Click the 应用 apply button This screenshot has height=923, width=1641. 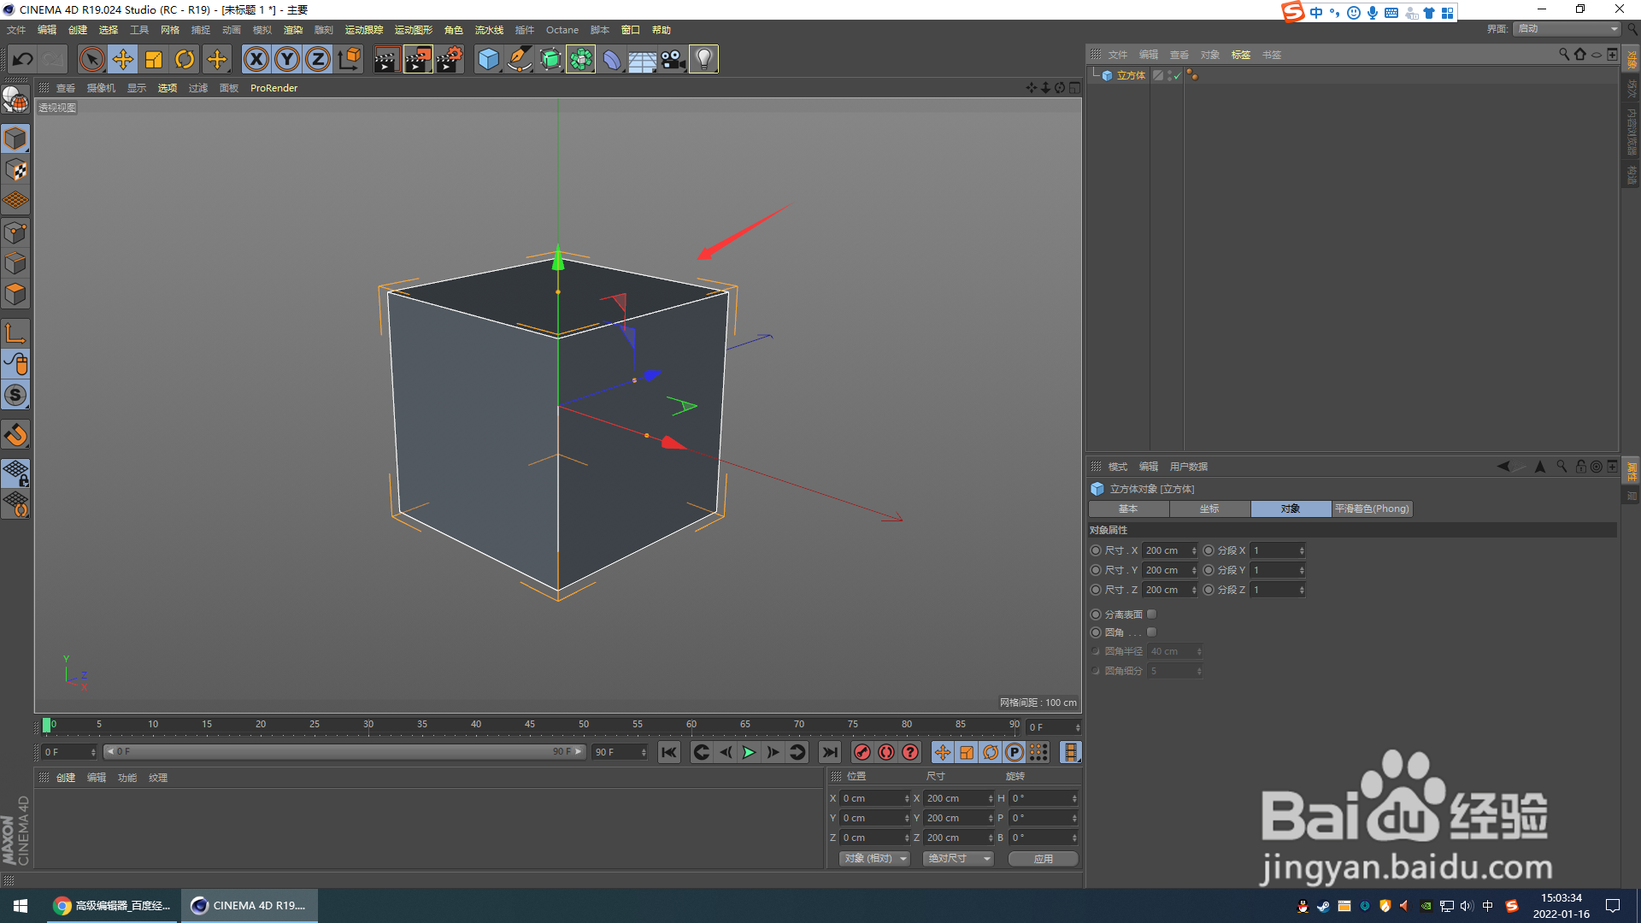[x=1043, y=859]
